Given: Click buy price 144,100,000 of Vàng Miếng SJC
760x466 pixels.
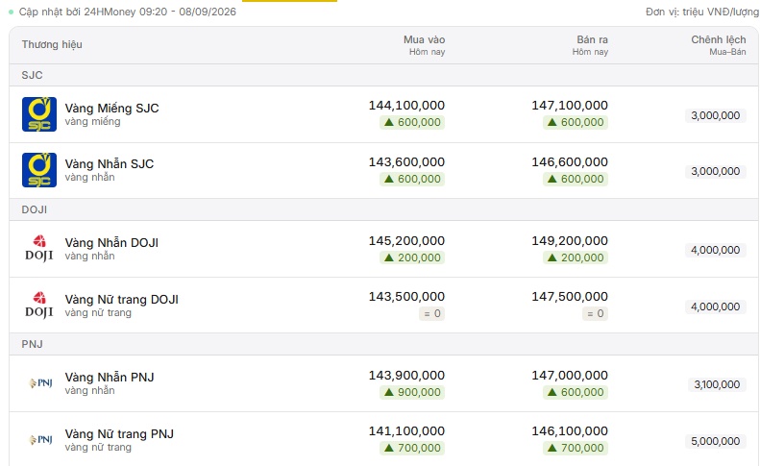Looking at the screenshot, I should point(406,106).
